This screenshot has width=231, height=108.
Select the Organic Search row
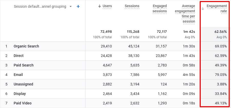tap(26, 46)
